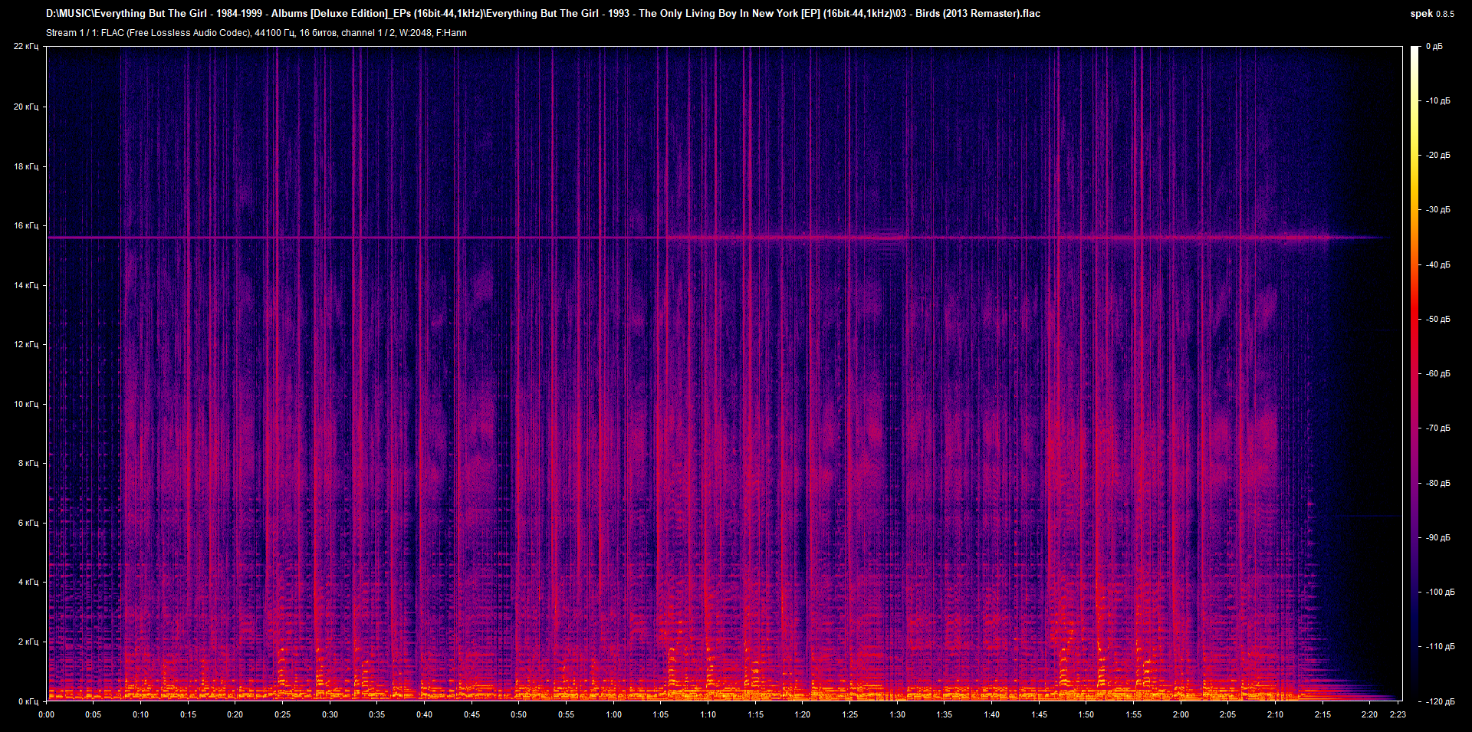Image resolution: width=1472 pixels, height=732 pixels.
Task: Click the '0:40' time axis label
Action: pos(425,714)
